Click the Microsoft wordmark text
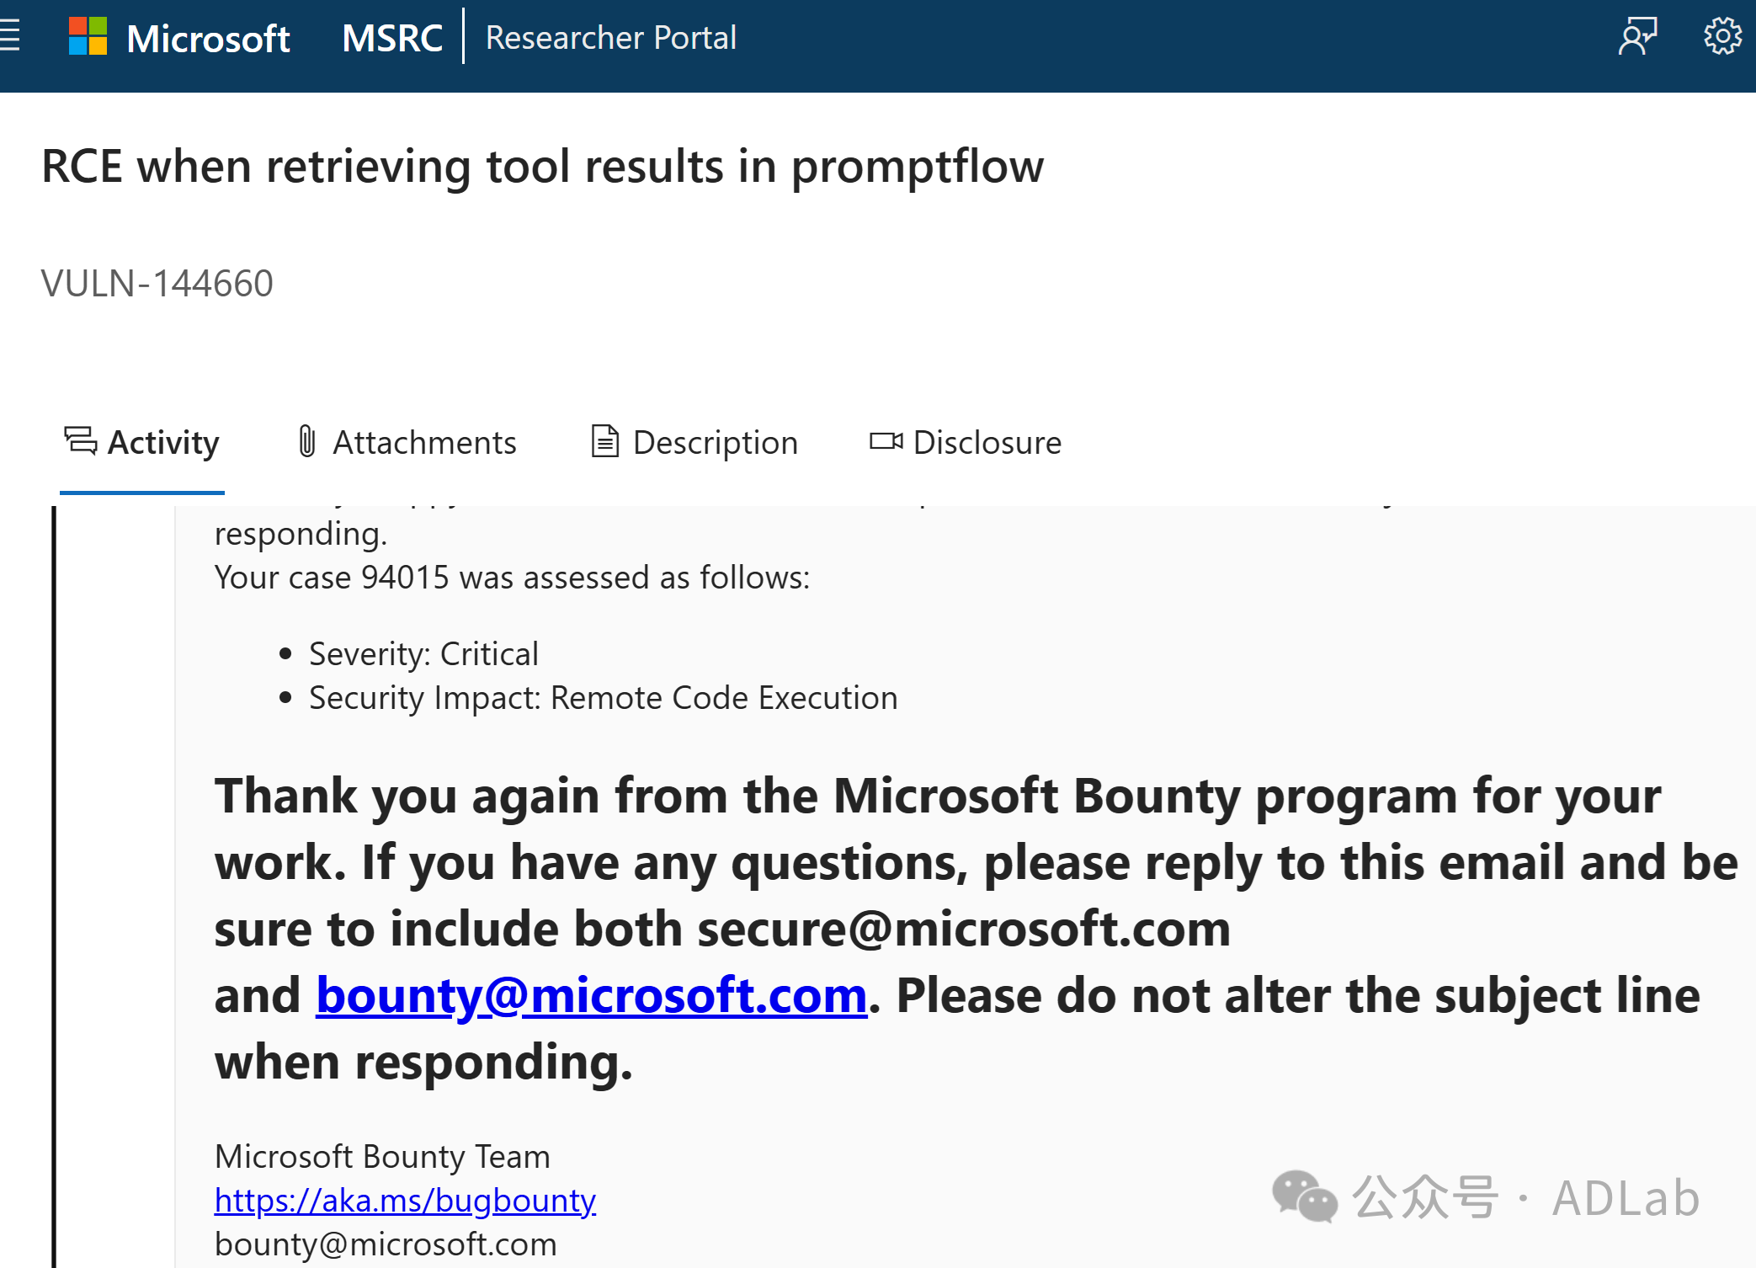Viewport: 1756px width, 1268px height. pyautogui.click(x=208, y=39)
